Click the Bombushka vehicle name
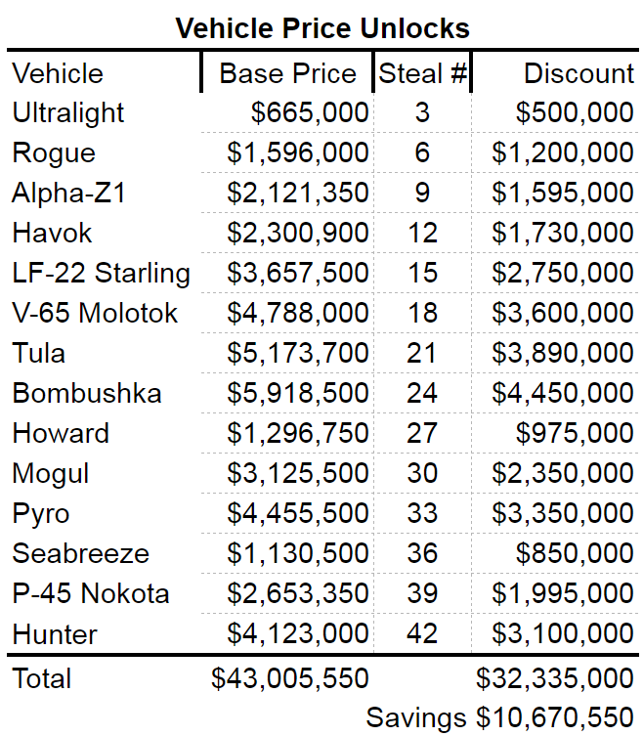Viewport: 643px width, 736px height. pos(87,393)
